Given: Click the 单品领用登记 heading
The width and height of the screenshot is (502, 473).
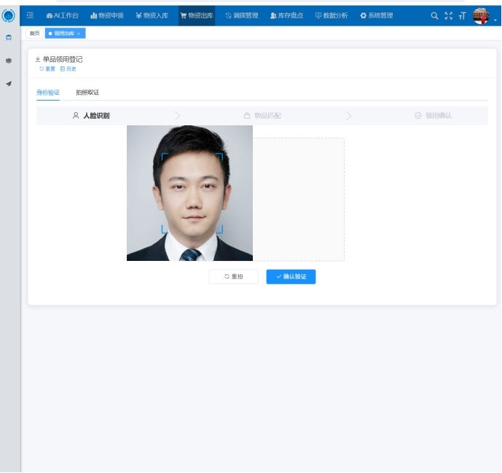Looking at the screenshot, I should click(x=63, y=59).
